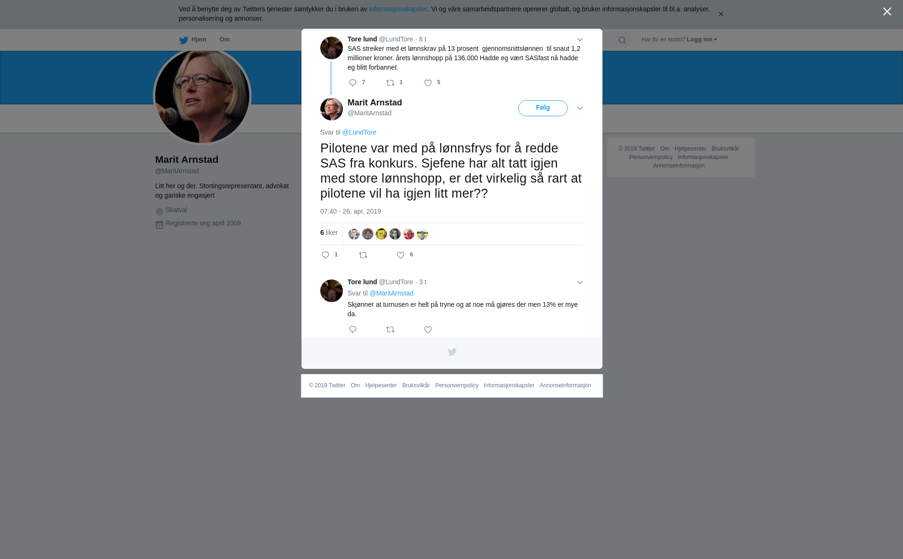903x559 pixels.
Task: Like Tore lund's first tweet about SAS
Action: coord(428,83)
